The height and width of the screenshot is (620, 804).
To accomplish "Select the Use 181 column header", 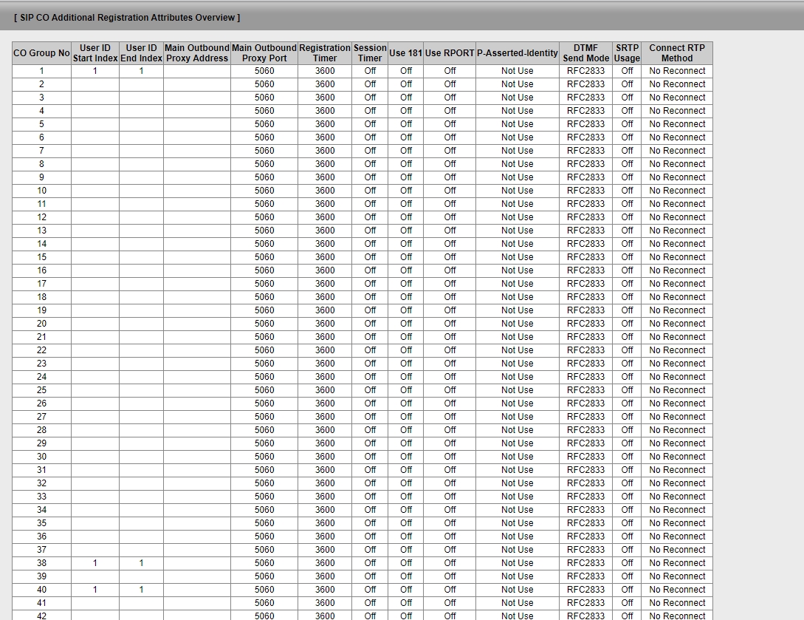I will [x=406, y=53].
